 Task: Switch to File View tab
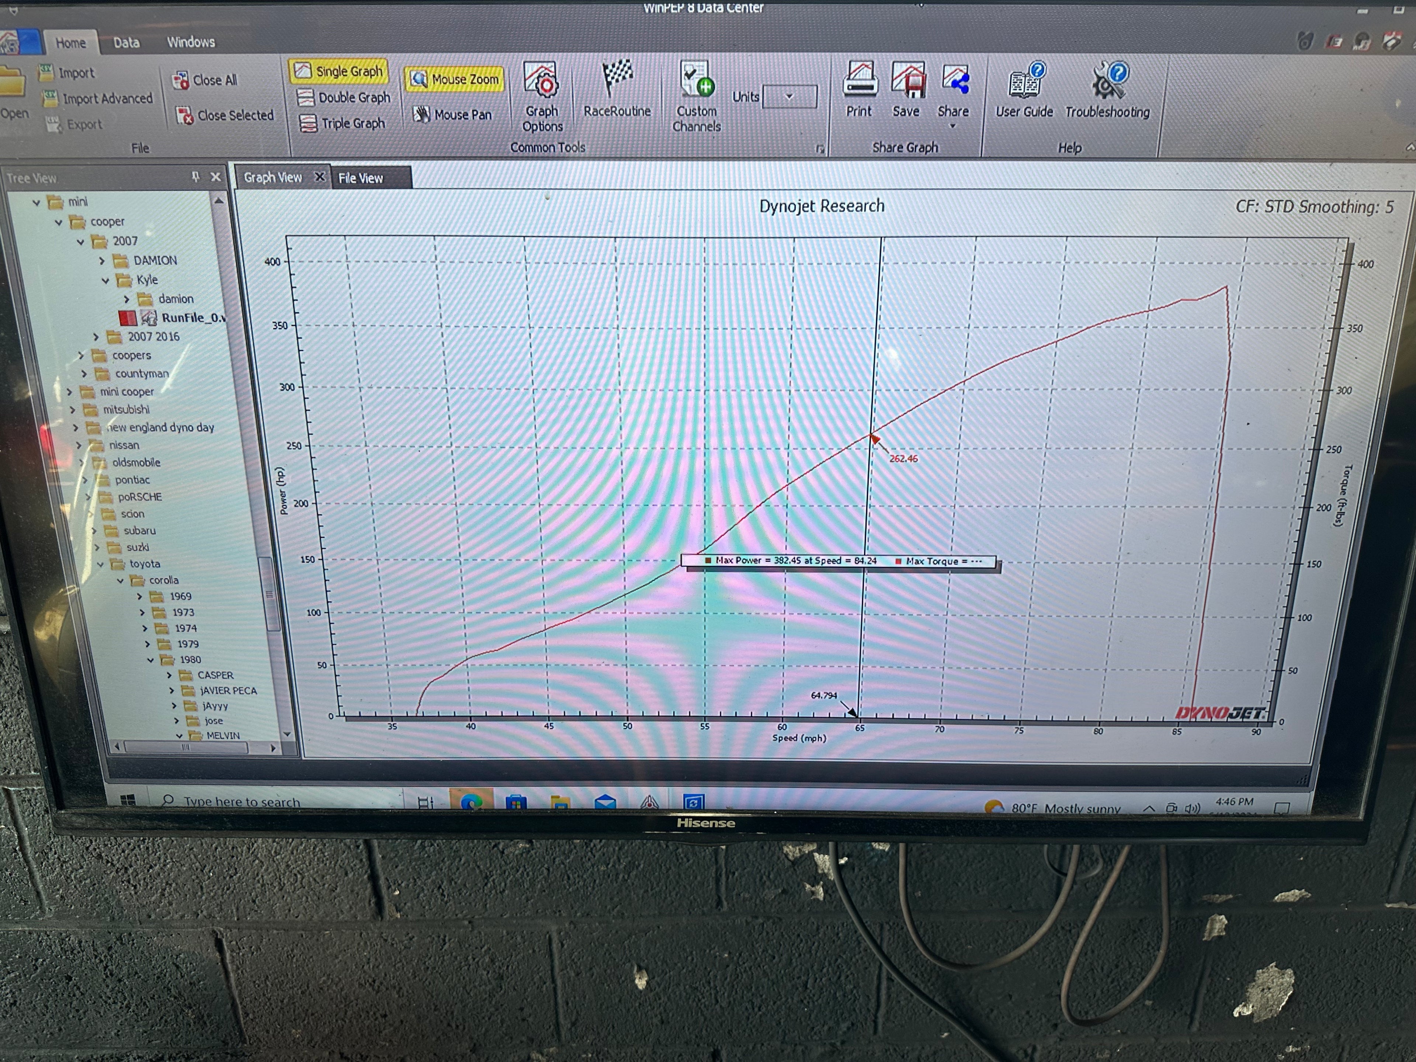coord(360,178)
